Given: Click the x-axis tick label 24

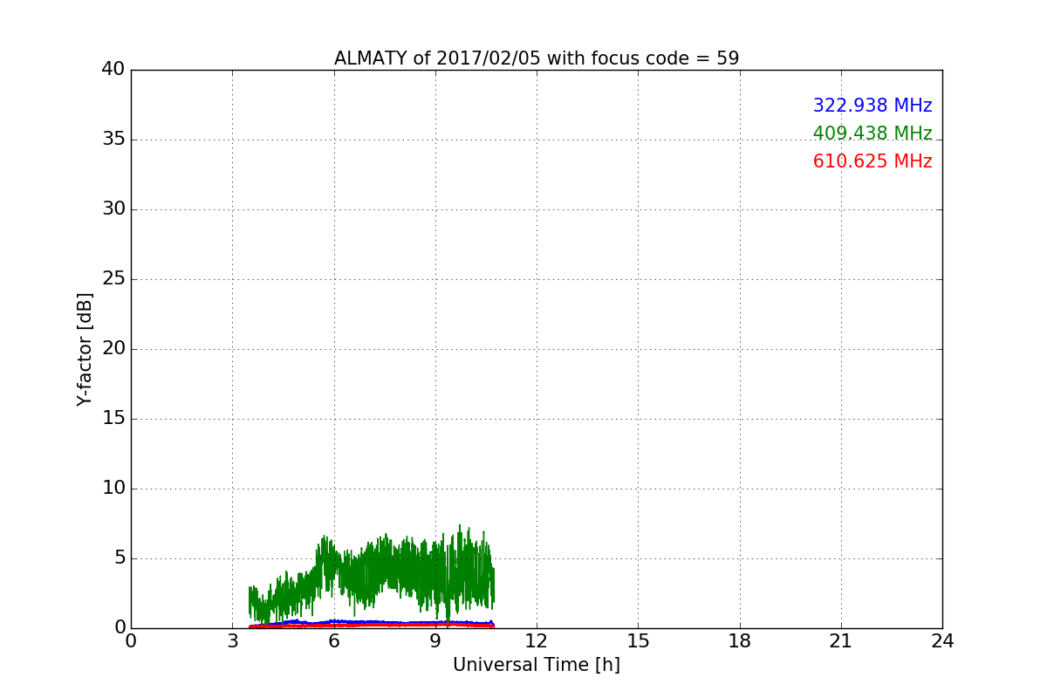Looking at the screenshot, I should coord(942,641).
